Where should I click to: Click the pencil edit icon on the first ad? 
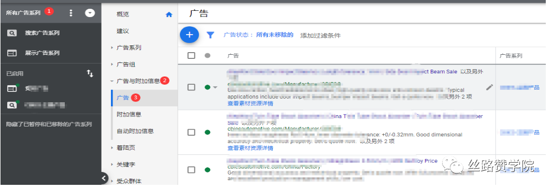coord(489,87)
